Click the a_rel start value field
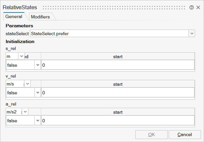Viewport: 204px width, 142px height. click(118, 121)
